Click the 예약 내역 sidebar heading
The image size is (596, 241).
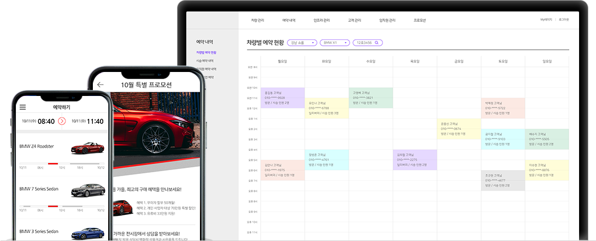204,42
